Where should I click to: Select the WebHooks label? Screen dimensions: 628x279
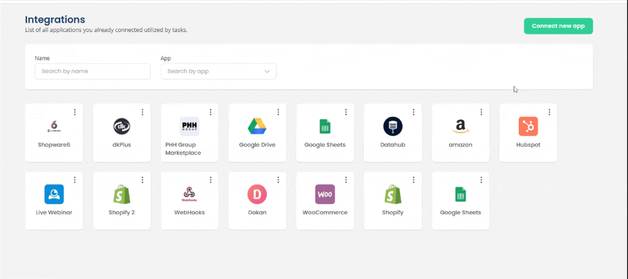pyautogui.click(x=190, y=212)
